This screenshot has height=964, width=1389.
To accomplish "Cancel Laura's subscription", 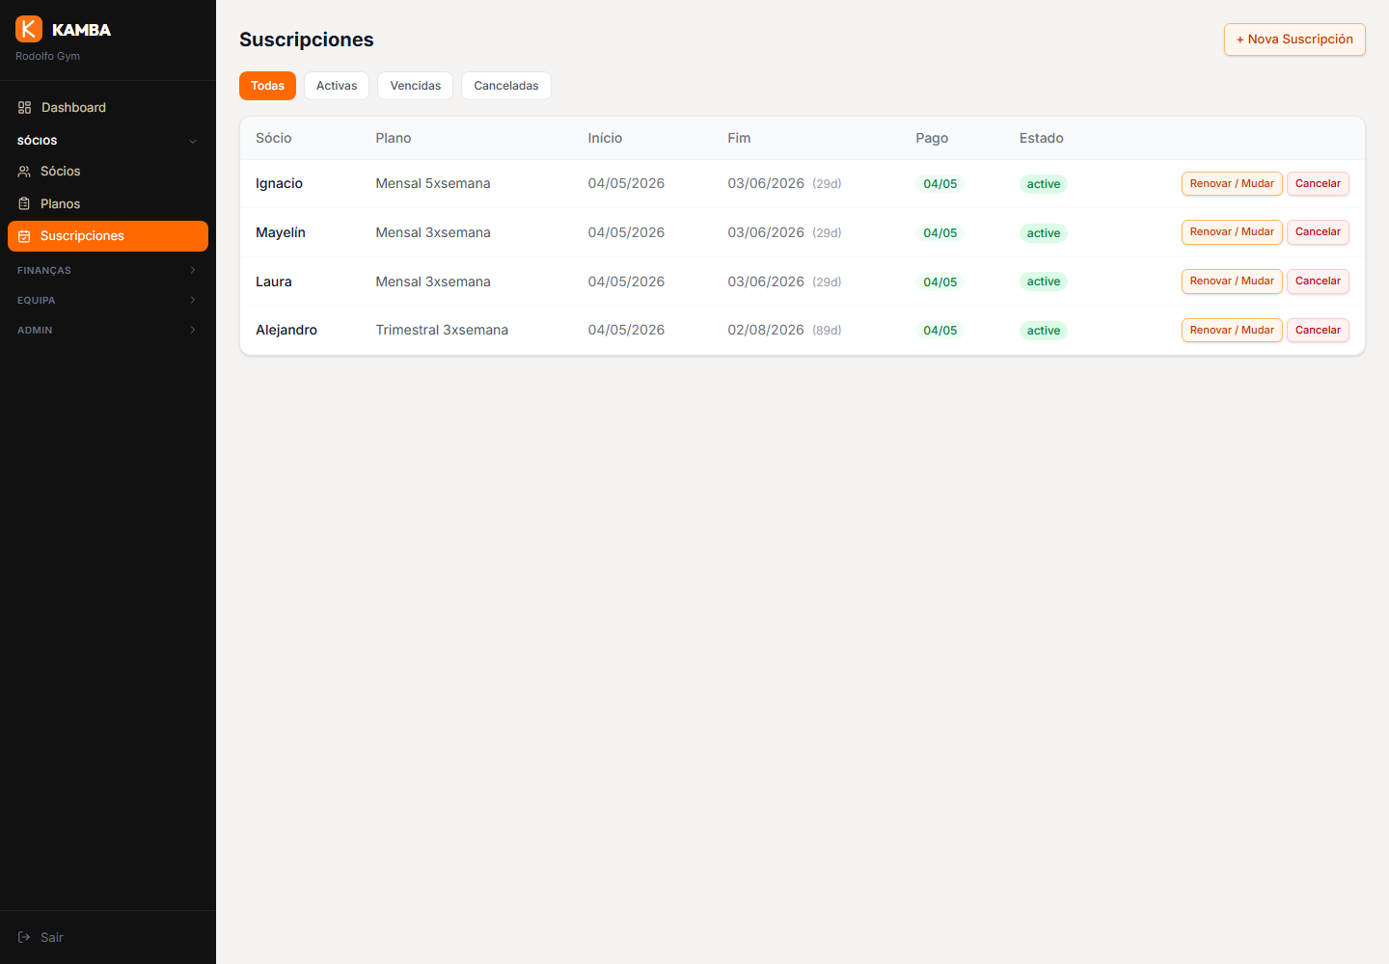I will (1318, 281).
